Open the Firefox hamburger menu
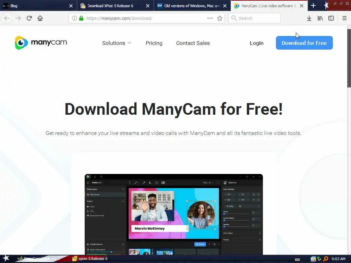This screenshot has height=263, width=351. (344, 18)
